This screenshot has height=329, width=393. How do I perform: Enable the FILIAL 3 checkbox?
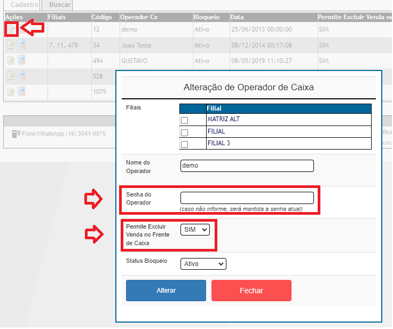pyautogui.click(x=185, y=144)
